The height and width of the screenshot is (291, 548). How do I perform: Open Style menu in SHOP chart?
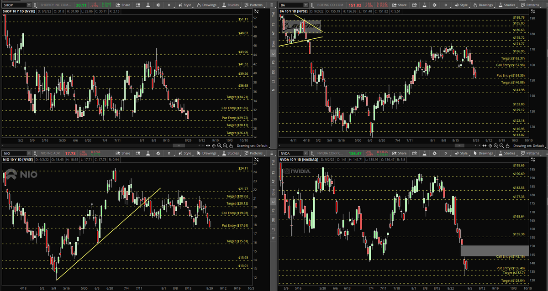(x=185, y=5)
